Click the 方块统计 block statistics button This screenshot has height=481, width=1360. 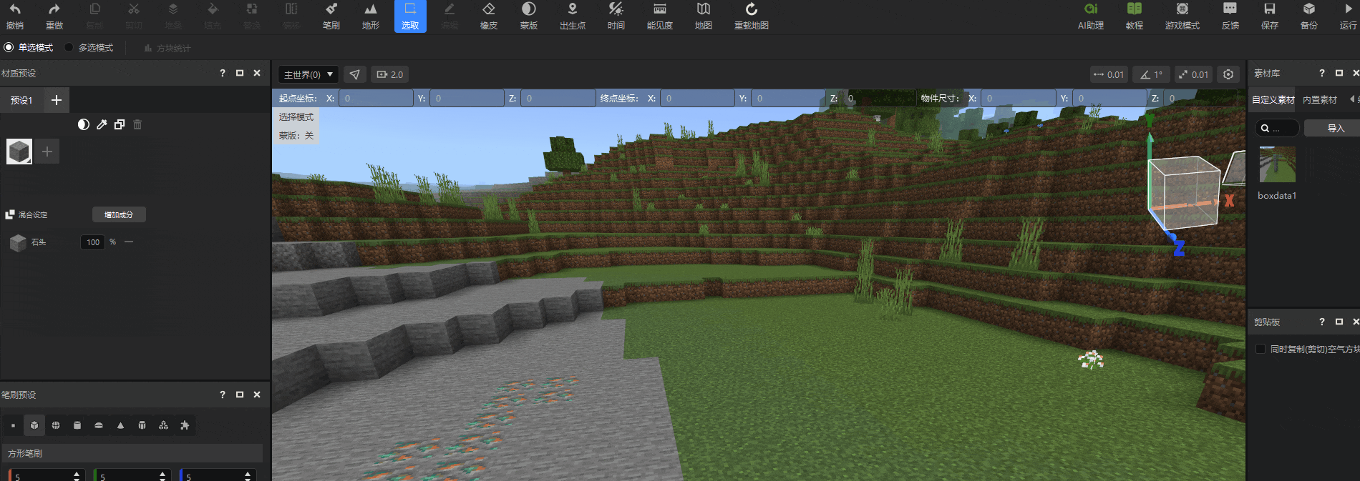point(167,48)
